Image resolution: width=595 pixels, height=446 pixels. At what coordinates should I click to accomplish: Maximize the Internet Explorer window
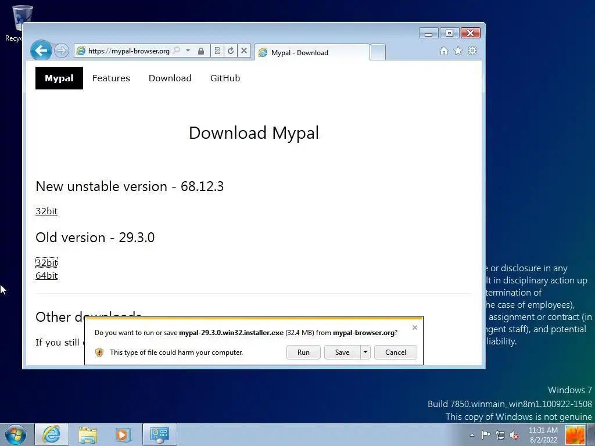(x=449, y=33)
